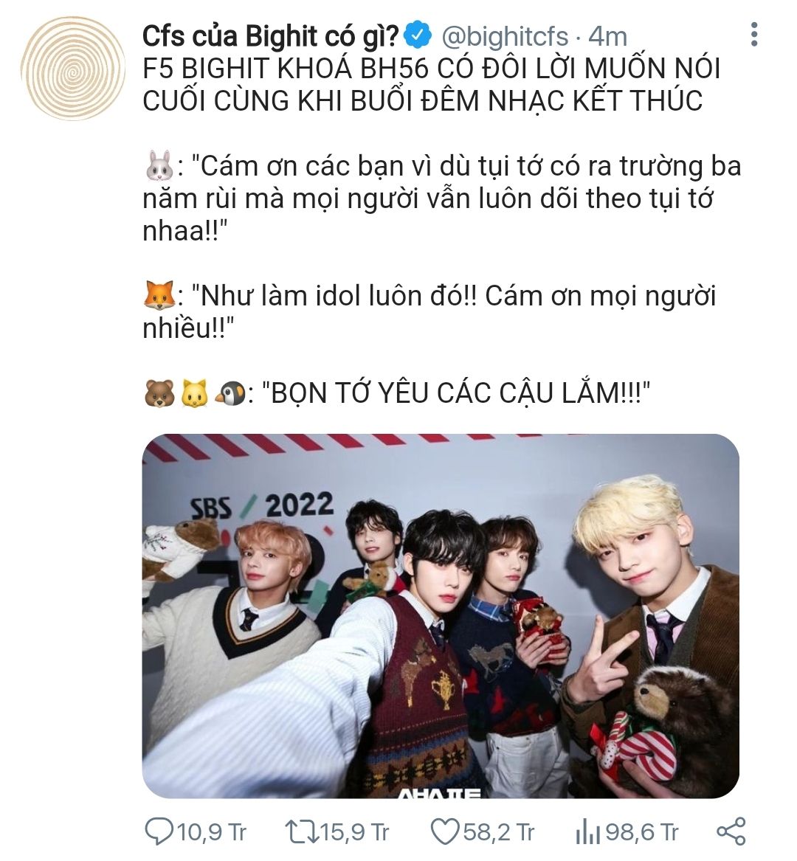Click the 98,6 Tr views count

pyautogui.click(x=642, y=832)
